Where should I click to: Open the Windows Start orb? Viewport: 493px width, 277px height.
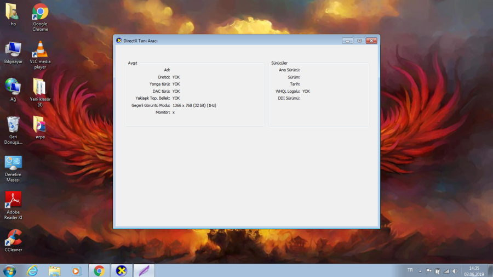point(9,271)
